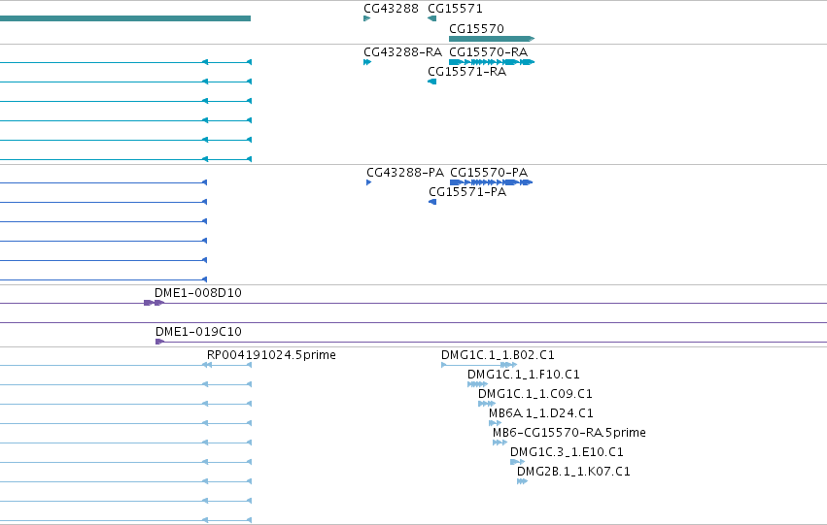Click the MB6-CG15570-RA.5prime arrow glyph
Screen dimensions: 827x525
click(x=500, y=443)
